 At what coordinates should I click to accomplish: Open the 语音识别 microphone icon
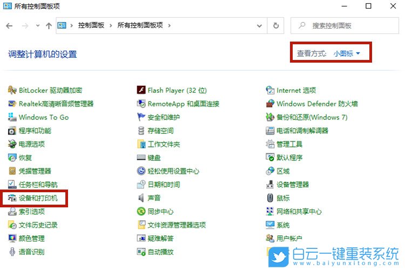click(x=12, y=252)
